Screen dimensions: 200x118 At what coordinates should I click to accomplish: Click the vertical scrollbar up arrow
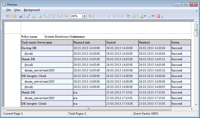196,22
